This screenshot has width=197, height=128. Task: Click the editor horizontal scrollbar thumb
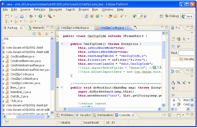point(86,109)
